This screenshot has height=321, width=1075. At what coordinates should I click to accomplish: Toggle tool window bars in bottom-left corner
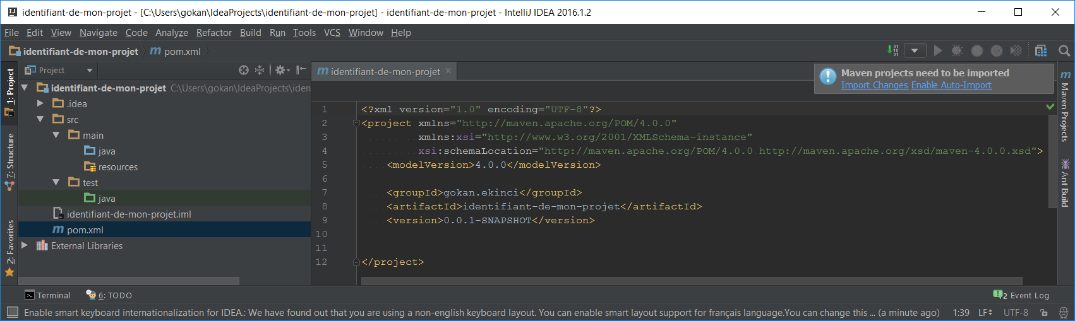(x=12, y=312)
